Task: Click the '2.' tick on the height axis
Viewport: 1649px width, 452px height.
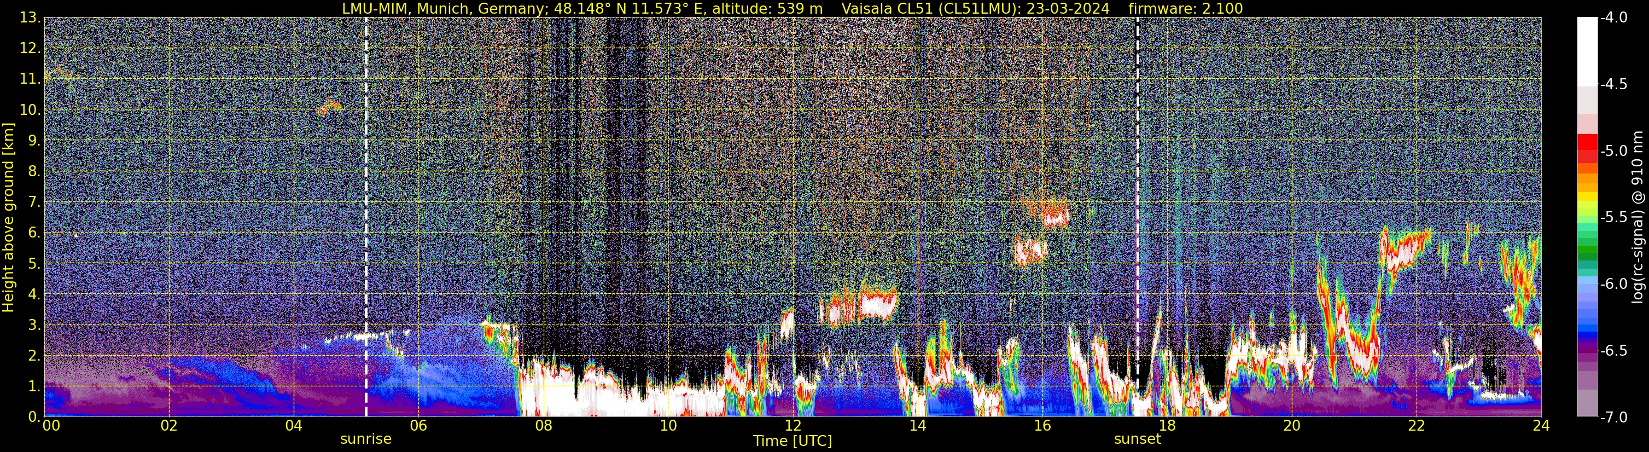Action: (x=34, y=356)
